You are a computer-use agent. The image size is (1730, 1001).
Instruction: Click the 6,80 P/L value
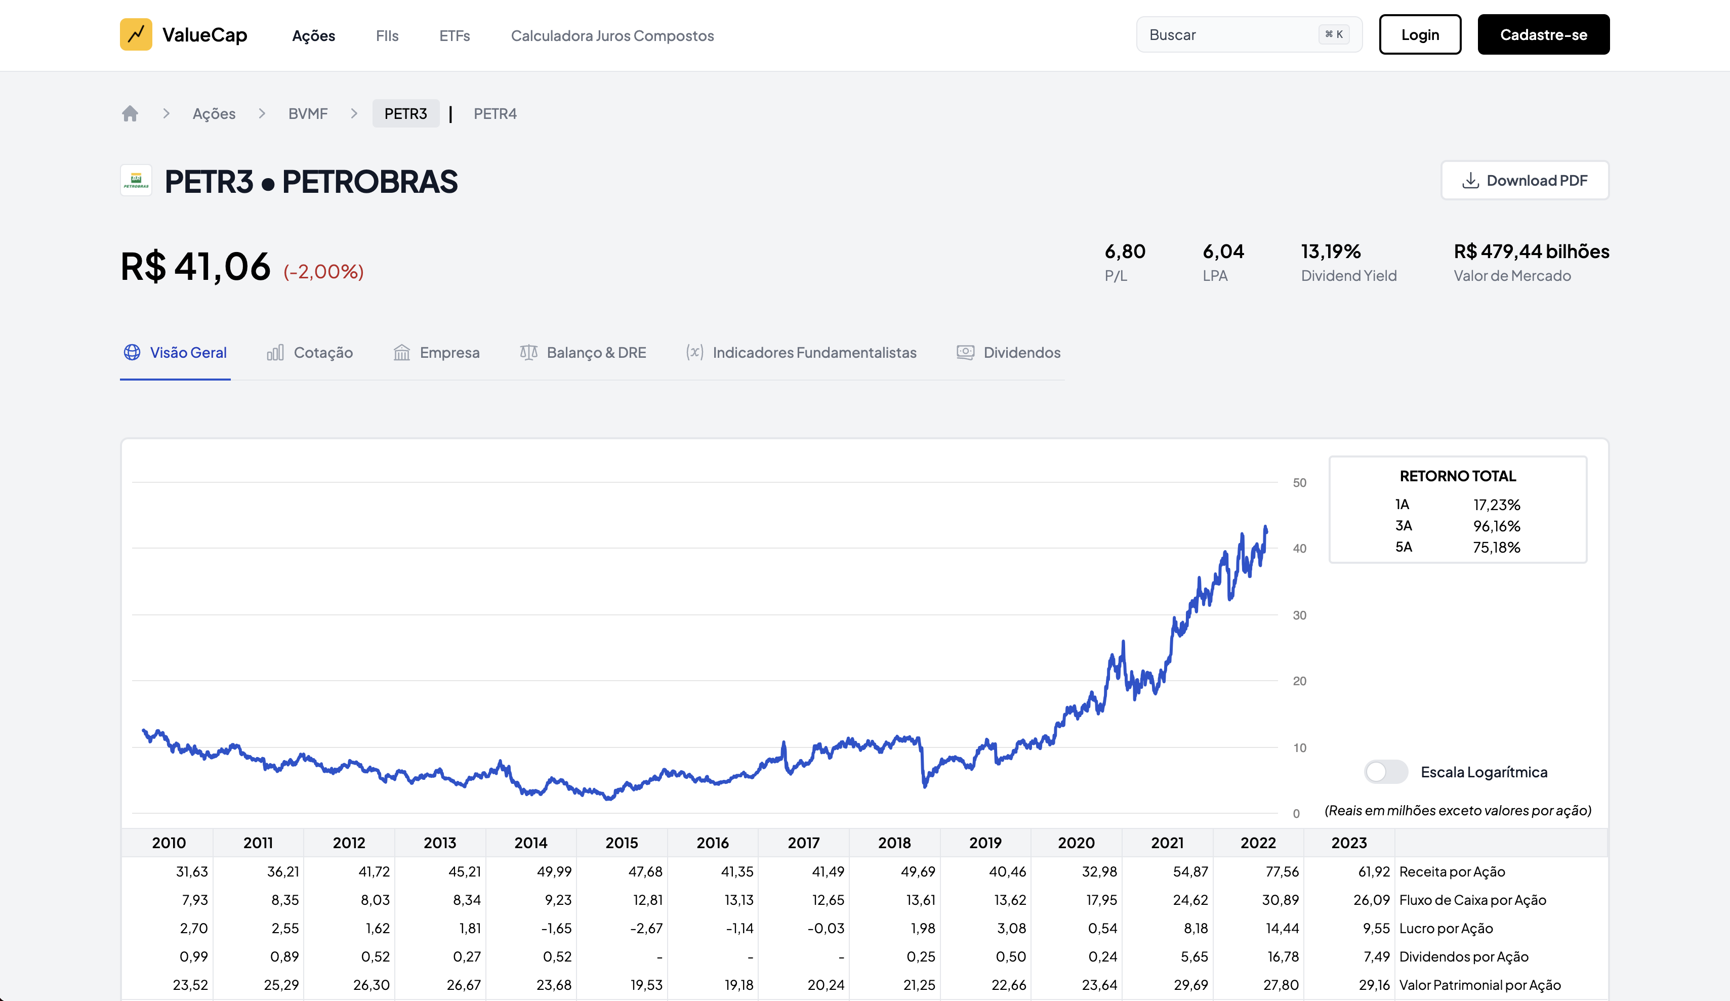pyautogui.click(x=1125, y=252)
